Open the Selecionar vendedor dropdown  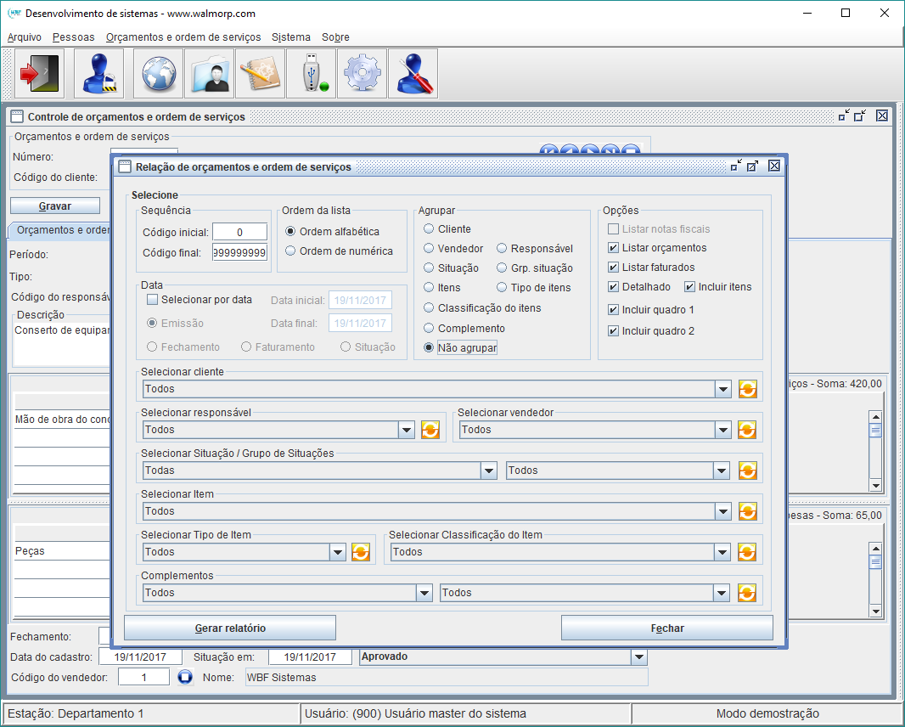point(722,430)
